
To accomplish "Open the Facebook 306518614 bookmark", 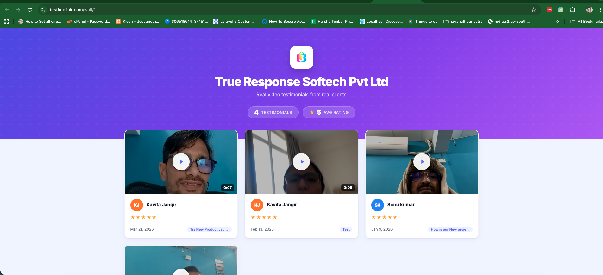I will coord(186,22).
